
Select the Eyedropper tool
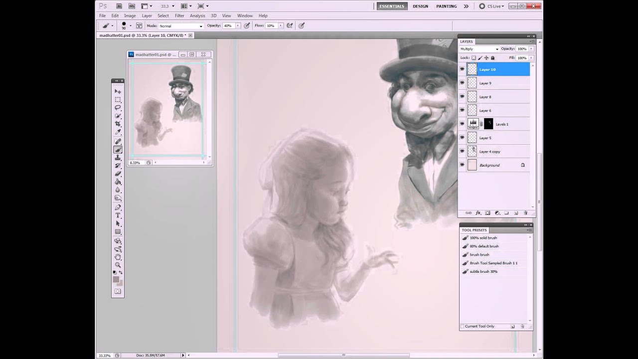(118, 132)
